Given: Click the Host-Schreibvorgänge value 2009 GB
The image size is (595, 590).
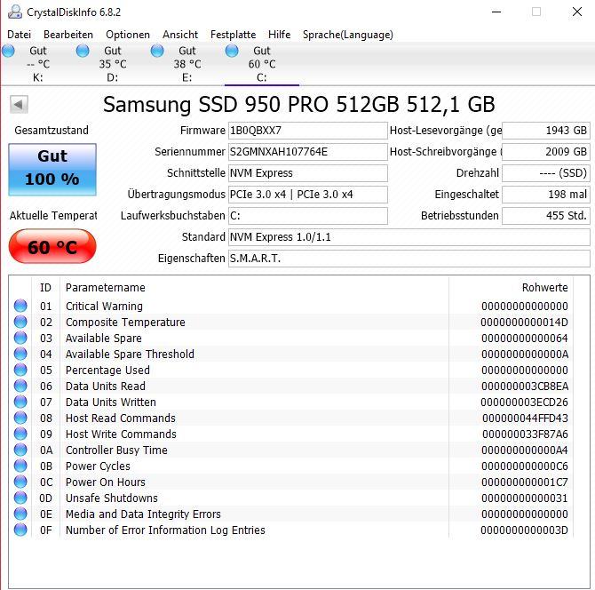Looking at the screenshot, I should point(546,152).
